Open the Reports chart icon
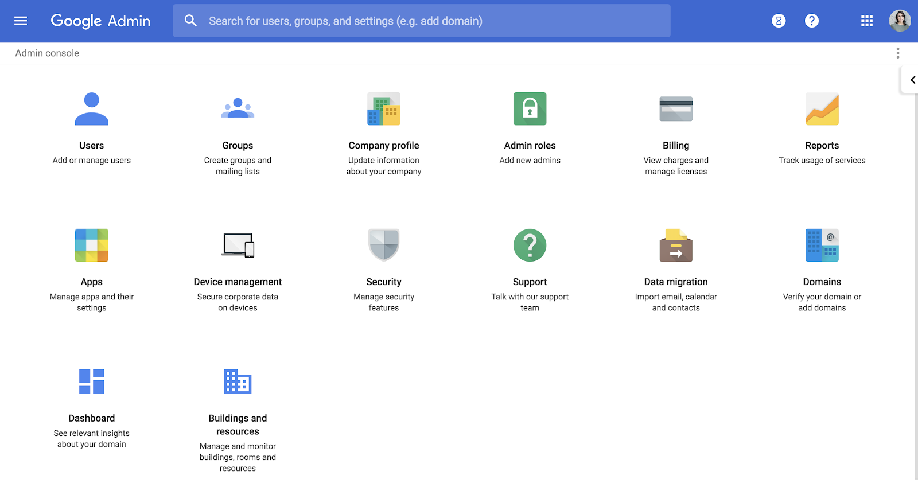 pos(822,109)
